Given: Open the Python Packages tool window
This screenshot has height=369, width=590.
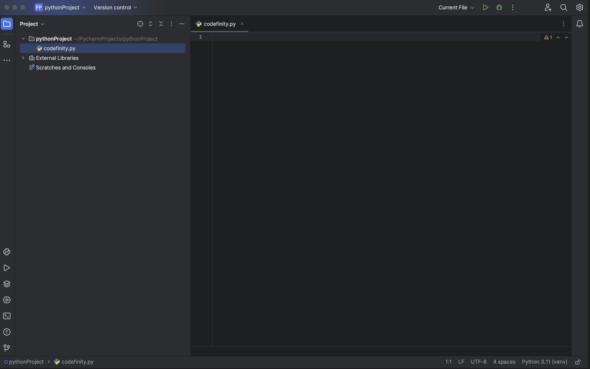Looking at the screenshot, I should point(7,284).
